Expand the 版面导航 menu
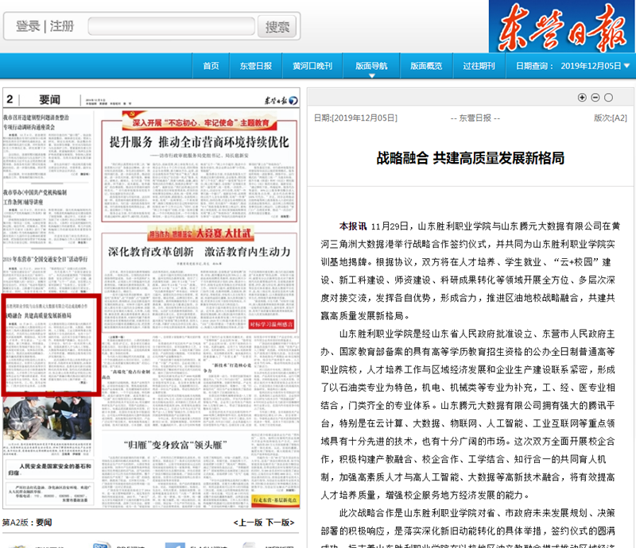This screenshot has height=548, width=636. 371,66
